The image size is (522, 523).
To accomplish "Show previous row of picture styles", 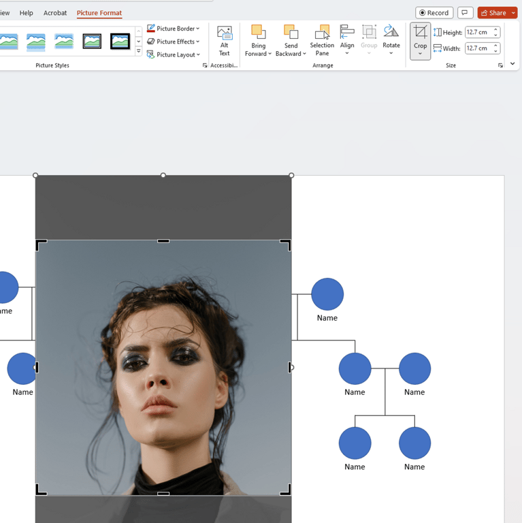I will (139, 31).
